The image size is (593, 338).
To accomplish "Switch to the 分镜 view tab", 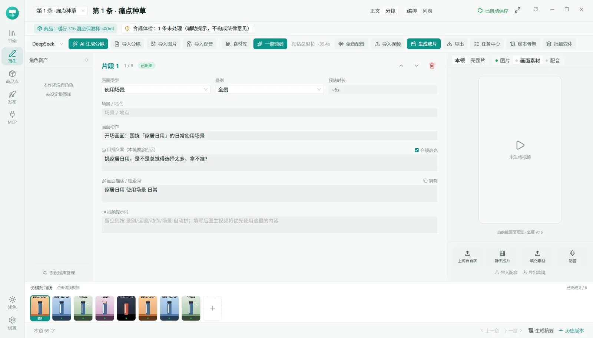I will (390, 11).
